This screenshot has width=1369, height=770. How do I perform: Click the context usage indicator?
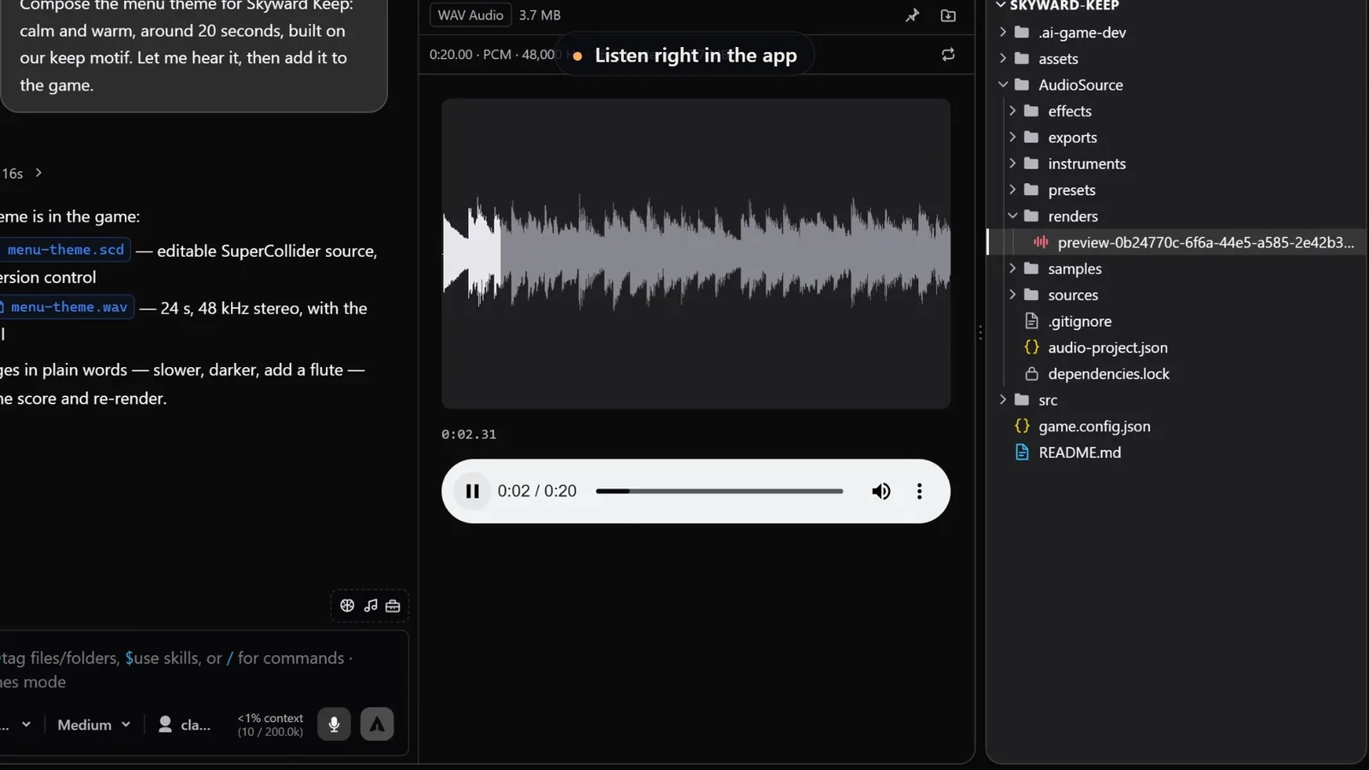(x=270, y=725)
